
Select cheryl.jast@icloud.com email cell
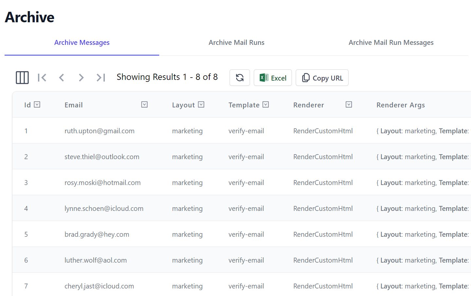pos(99,286)
